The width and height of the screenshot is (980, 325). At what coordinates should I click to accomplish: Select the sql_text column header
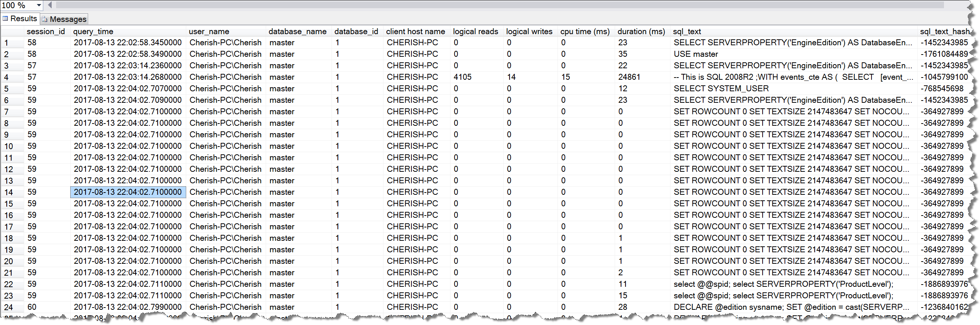(x=793, y=32)
